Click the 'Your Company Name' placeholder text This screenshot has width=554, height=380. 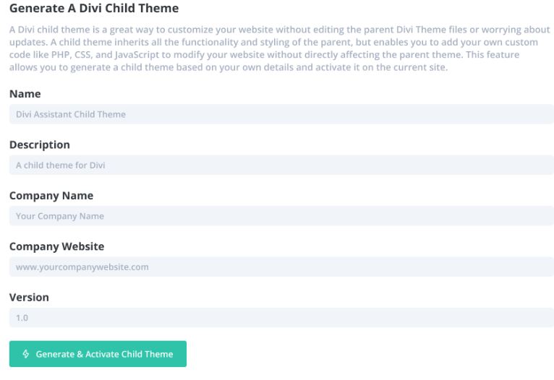60,216
